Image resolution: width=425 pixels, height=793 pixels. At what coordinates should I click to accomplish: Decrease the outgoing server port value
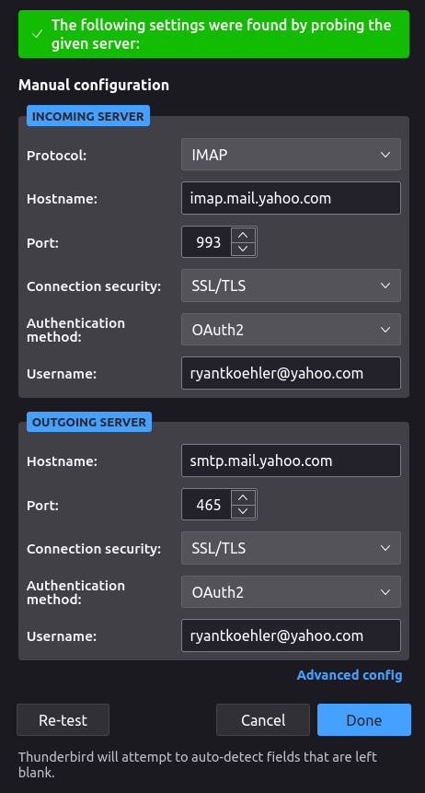pyautogui.click(x=243, y=511)
